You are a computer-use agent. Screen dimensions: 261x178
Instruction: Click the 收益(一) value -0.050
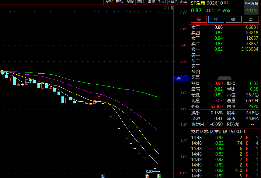(216, 124)
